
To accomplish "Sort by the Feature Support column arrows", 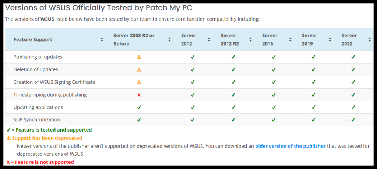I will (102, 40).
